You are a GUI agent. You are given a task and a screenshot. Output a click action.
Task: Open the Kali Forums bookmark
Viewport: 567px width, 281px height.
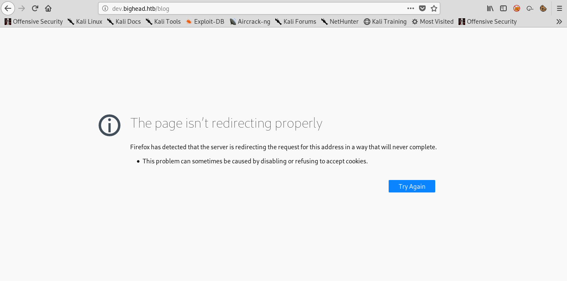tap(296, 22)
